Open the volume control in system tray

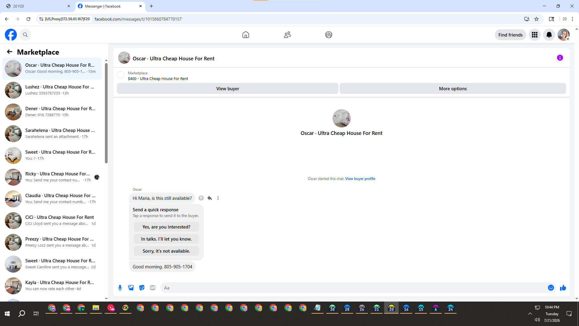tap(537, 320)
